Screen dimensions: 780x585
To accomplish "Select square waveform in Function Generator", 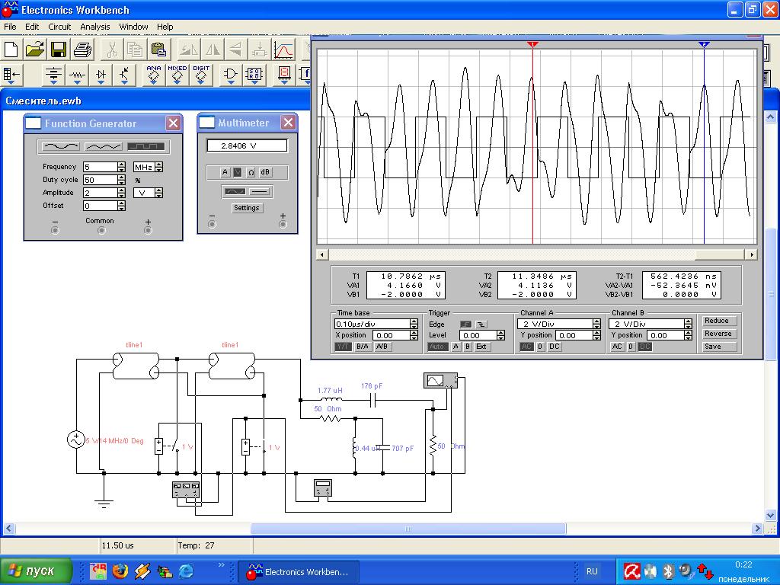I will tap(145, 146).
